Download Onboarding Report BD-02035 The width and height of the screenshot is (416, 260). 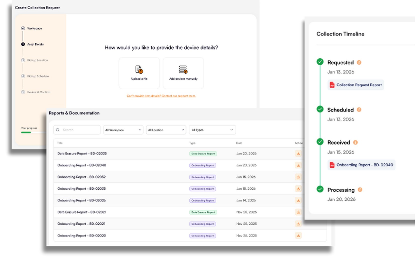(298, 189)
